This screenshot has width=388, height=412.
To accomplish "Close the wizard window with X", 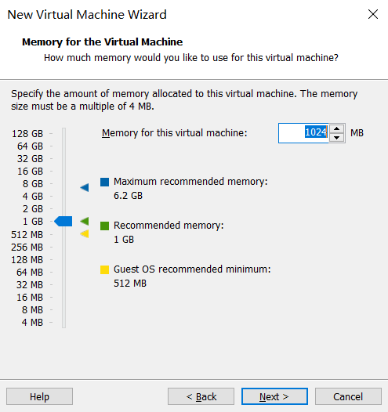I will click(x=373, y=14).
